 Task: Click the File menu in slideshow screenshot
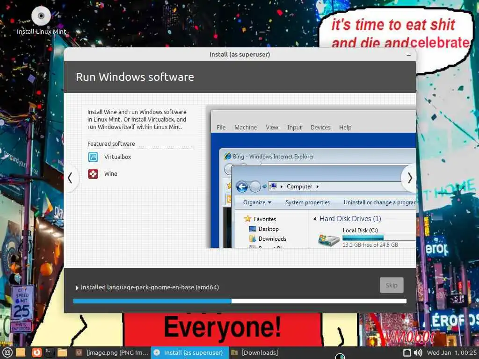click(221, 127)
